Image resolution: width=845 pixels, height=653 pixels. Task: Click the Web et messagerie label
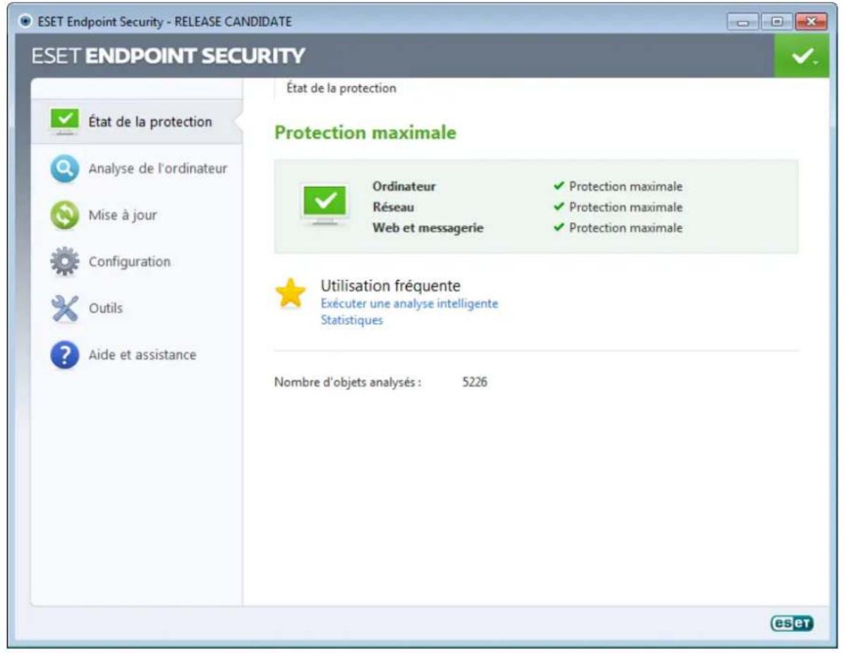tap(428, 228)
